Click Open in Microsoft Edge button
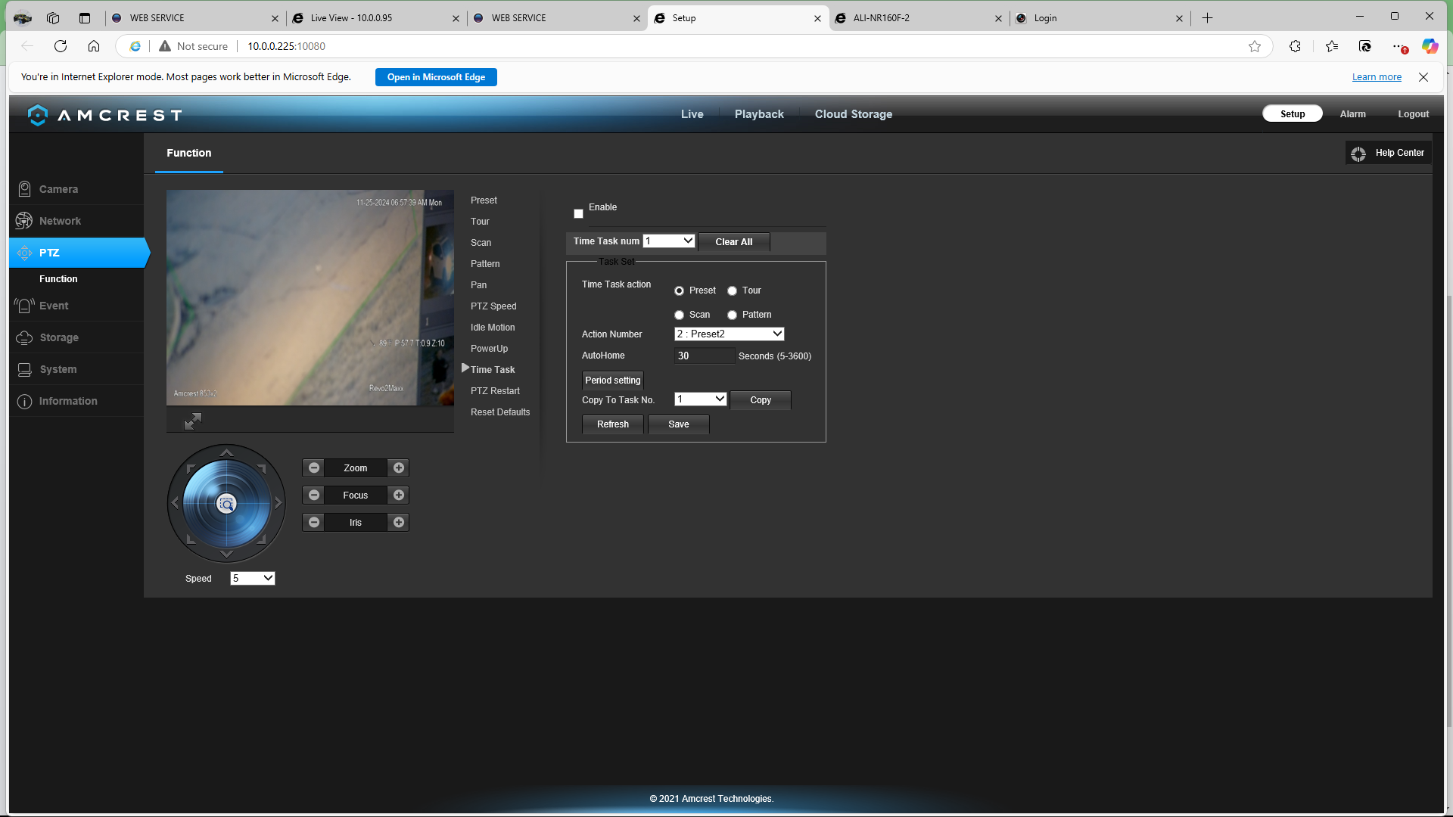Image resolution: width=1453 pixels, height=817 pixels. pos(436,77)
